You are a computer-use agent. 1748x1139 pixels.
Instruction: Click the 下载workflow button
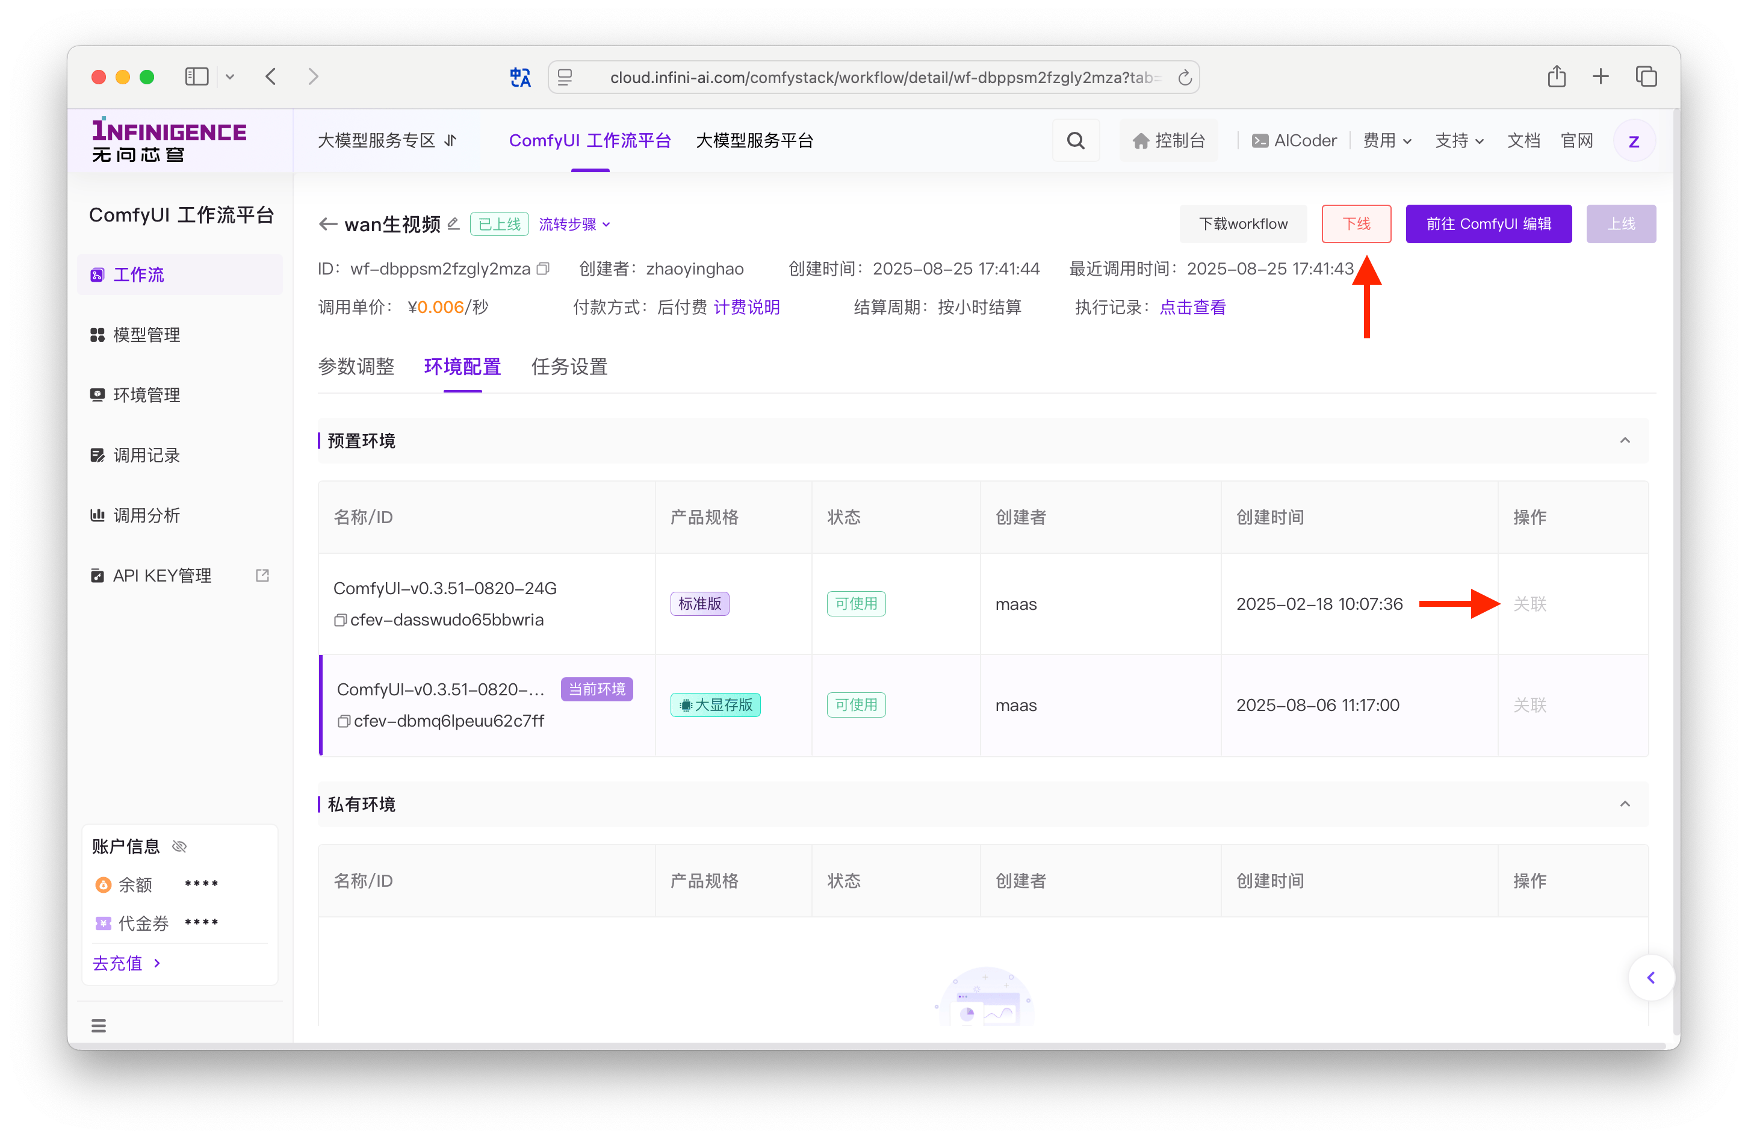pos(1243,224)
